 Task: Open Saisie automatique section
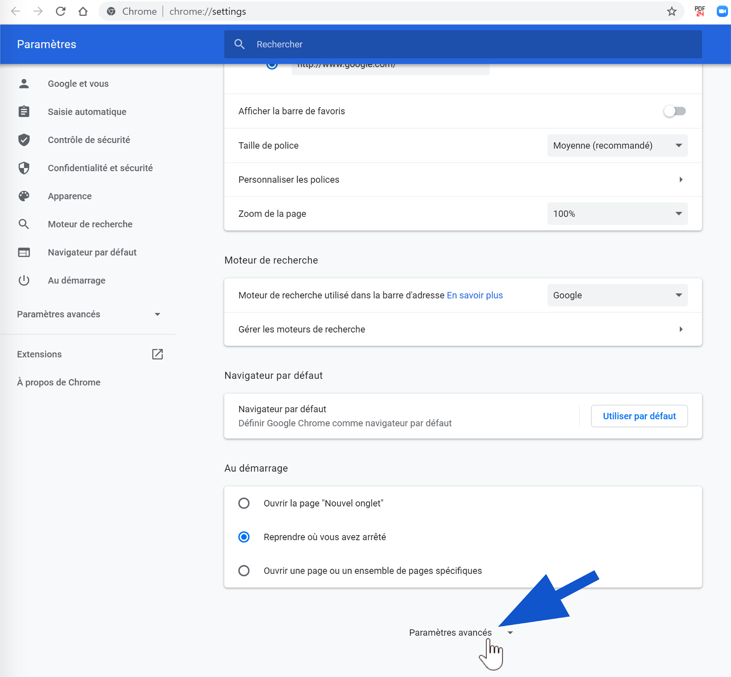click(87, 112)
